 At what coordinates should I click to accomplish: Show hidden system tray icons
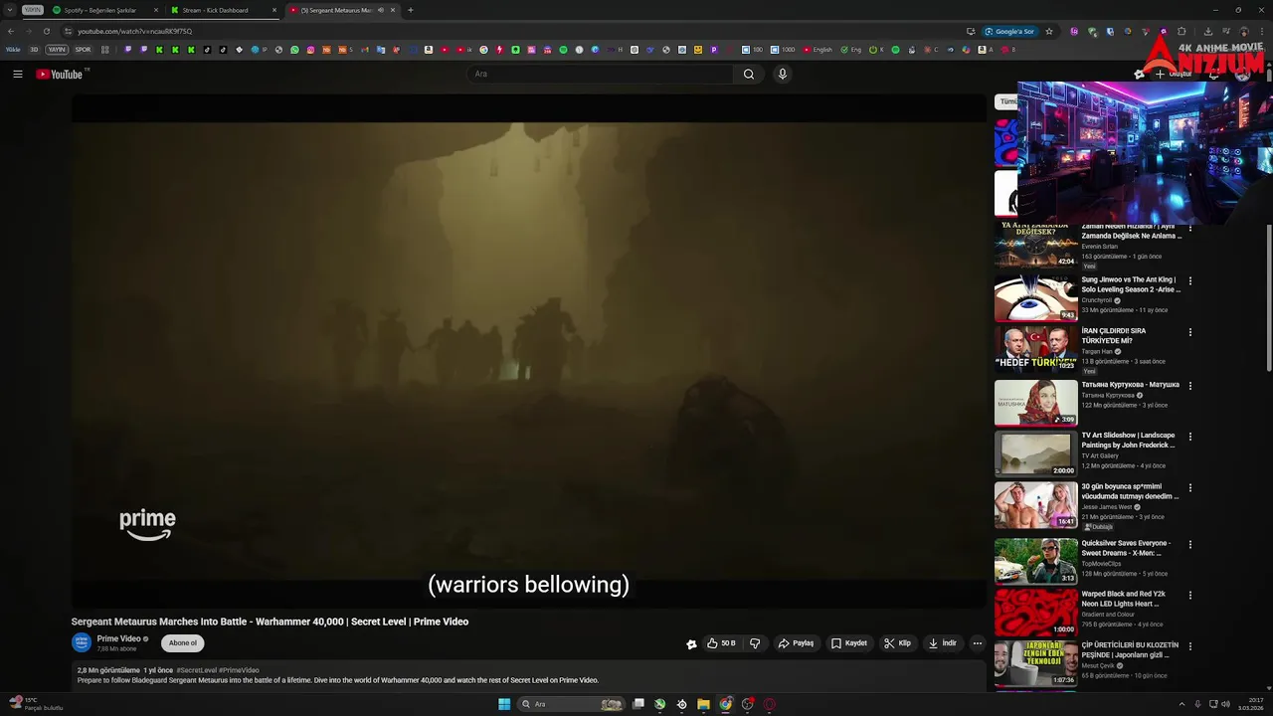tap(1182, 704)
